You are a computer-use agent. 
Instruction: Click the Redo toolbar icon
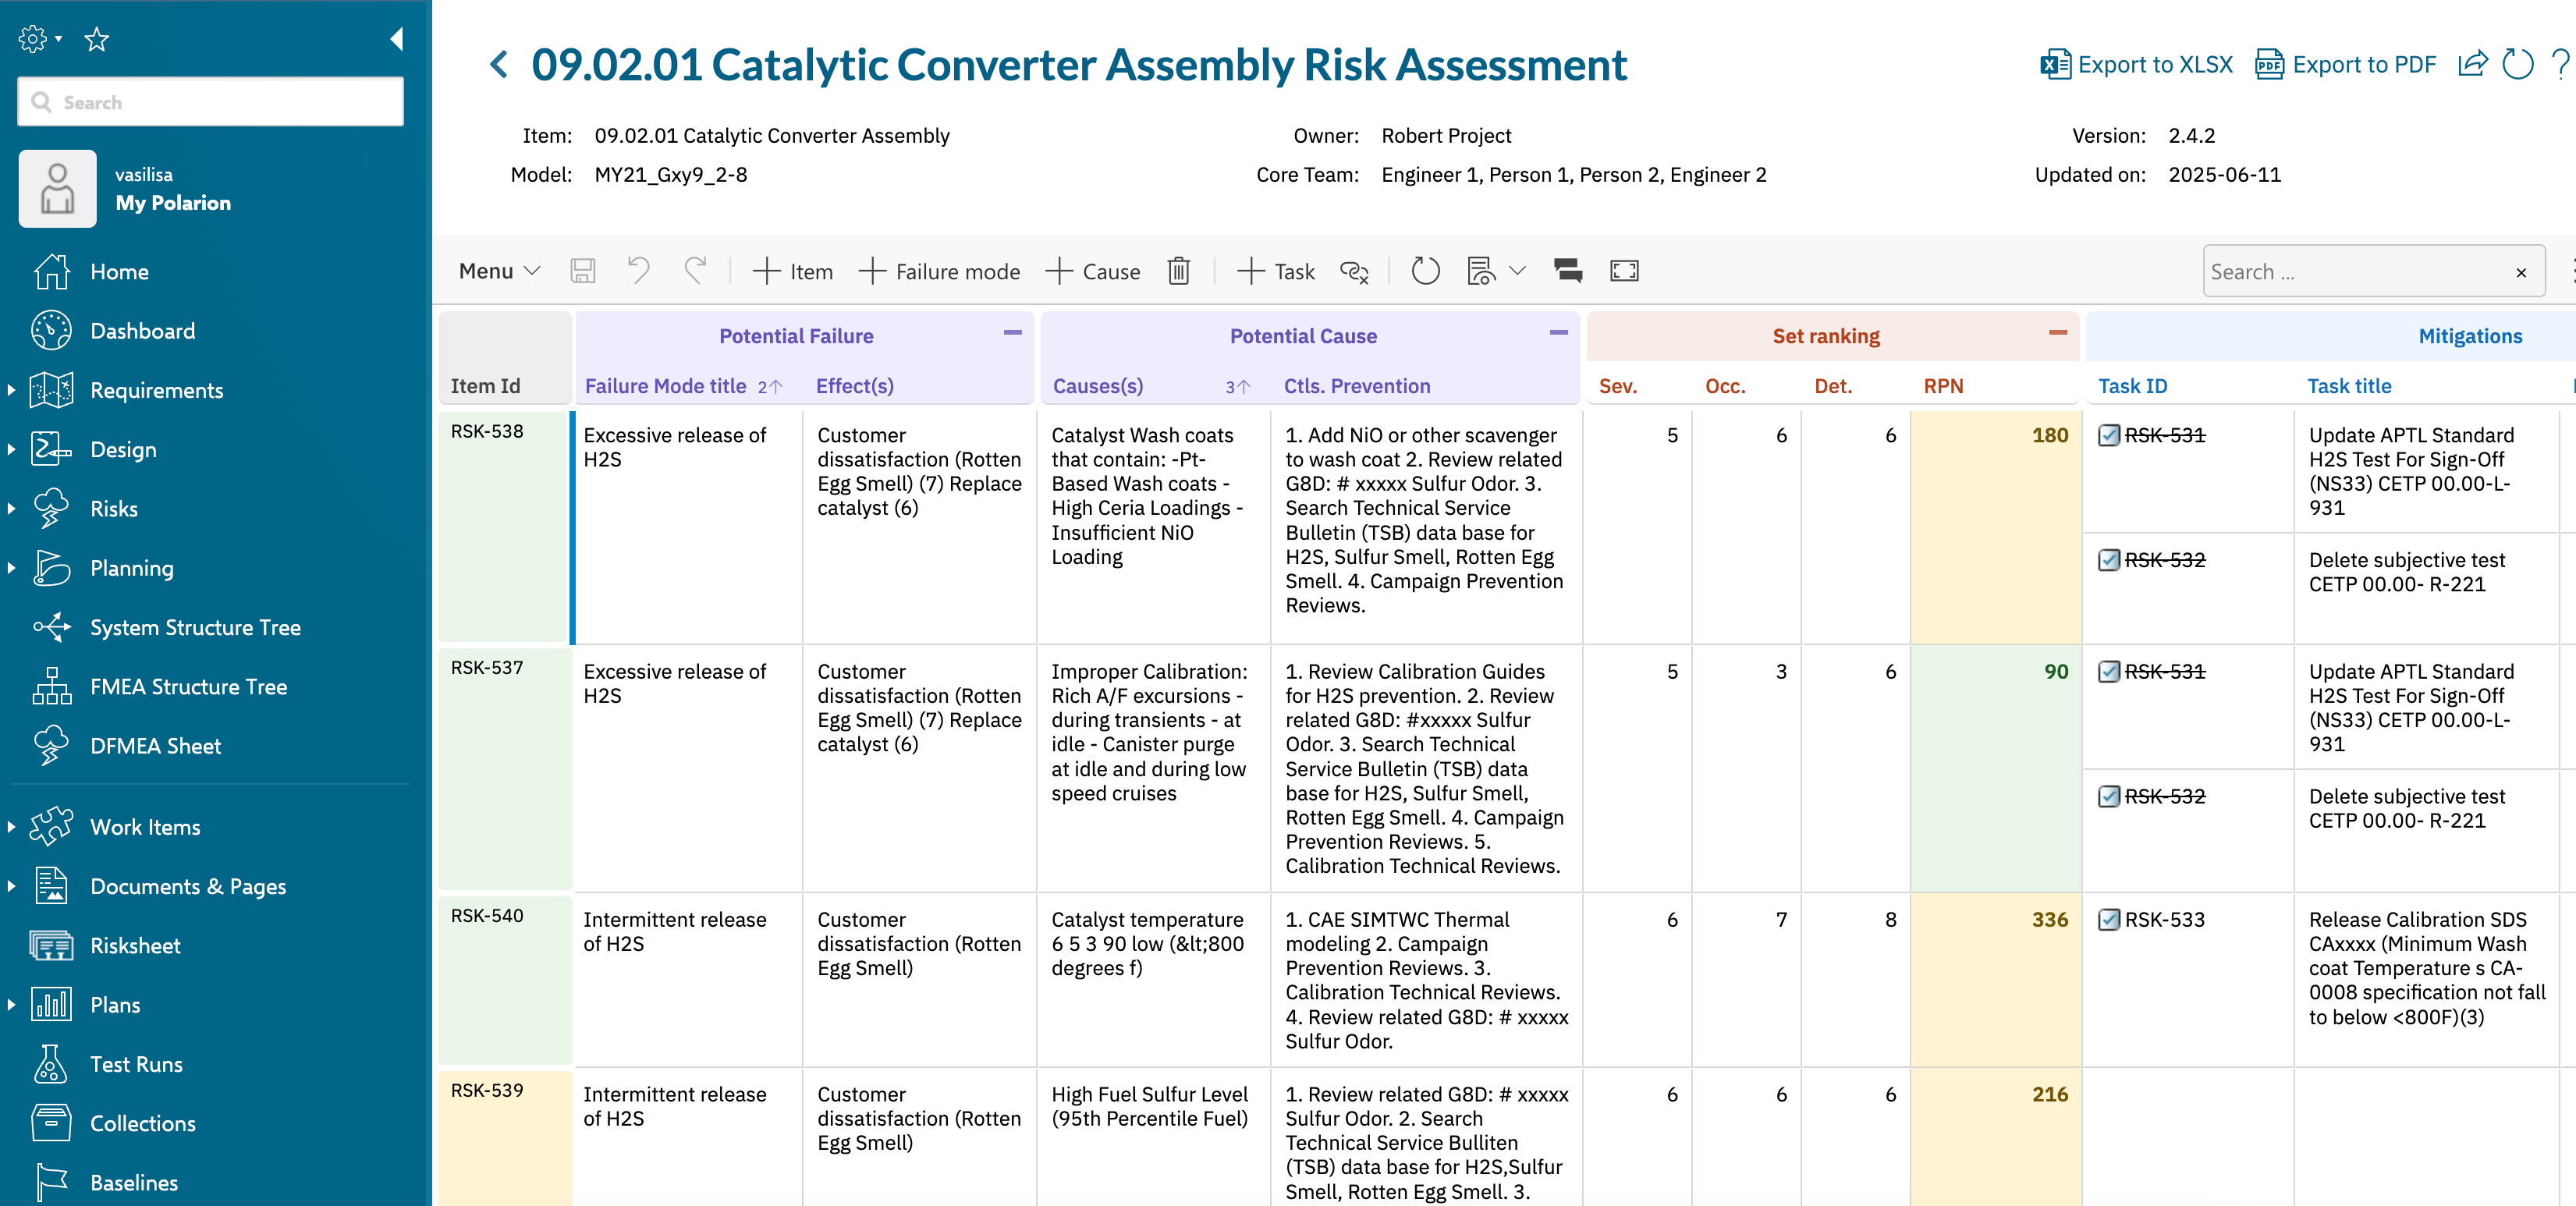[695, 271]
